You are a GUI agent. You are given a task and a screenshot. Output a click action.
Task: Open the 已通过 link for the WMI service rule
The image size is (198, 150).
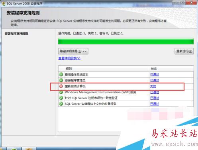pos(155,92)
